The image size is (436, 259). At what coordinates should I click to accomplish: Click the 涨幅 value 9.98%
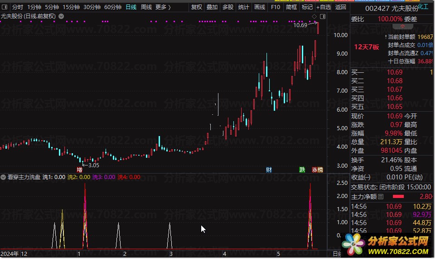pos(394,133)
